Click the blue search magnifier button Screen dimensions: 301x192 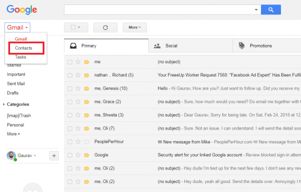271,9
